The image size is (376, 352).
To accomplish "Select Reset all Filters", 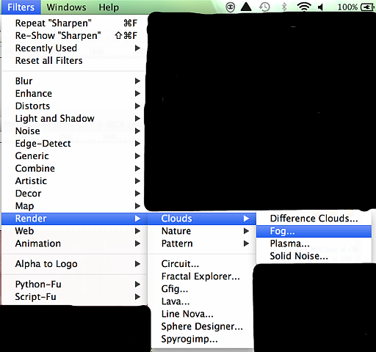I will [x=74, y=61].
